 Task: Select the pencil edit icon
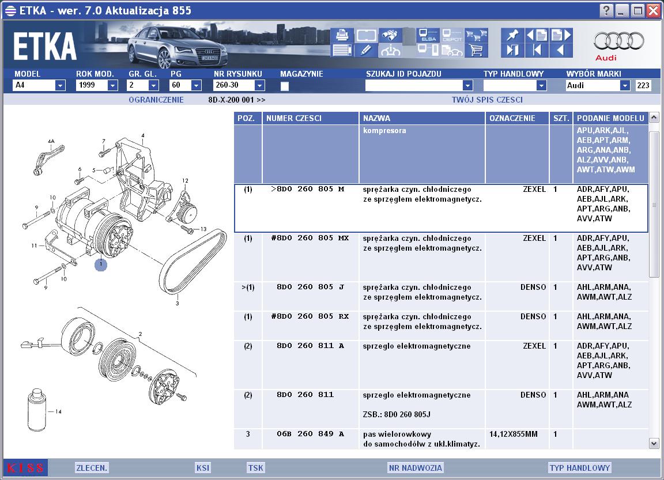point(366,50)
